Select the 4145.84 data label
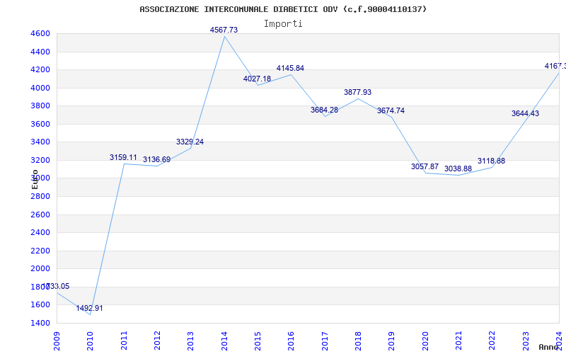566x354 pixels. [x=290, y=68]
